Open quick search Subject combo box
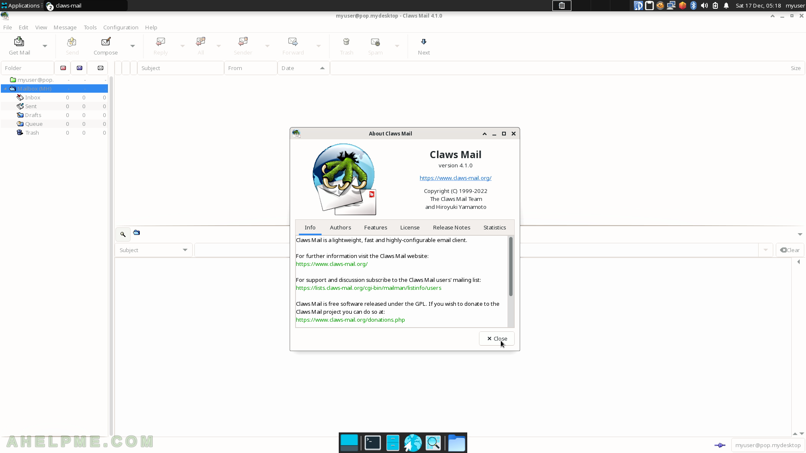 click(154, 250)
